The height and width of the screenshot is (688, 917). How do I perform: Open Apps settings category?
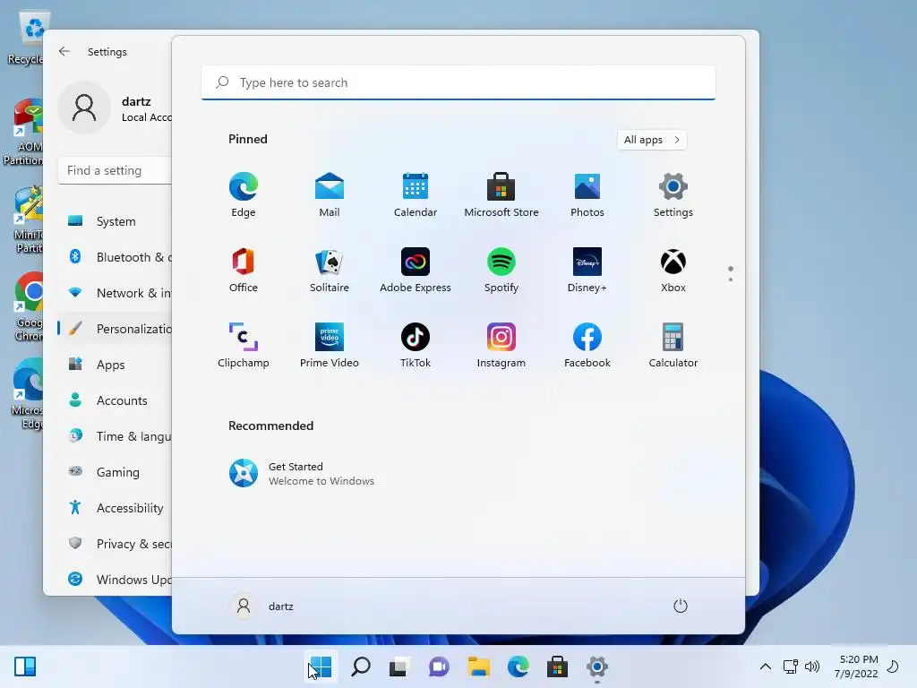click(x=116, y=365)
